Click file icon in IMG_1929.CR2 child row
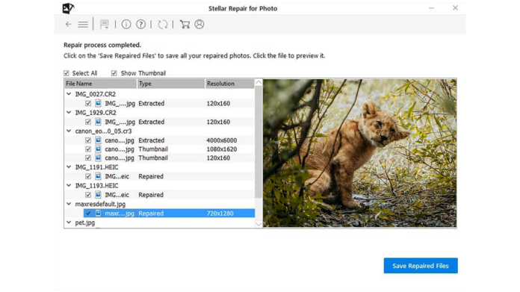Viewport: 520px width, 292px height. click(98, 122)
